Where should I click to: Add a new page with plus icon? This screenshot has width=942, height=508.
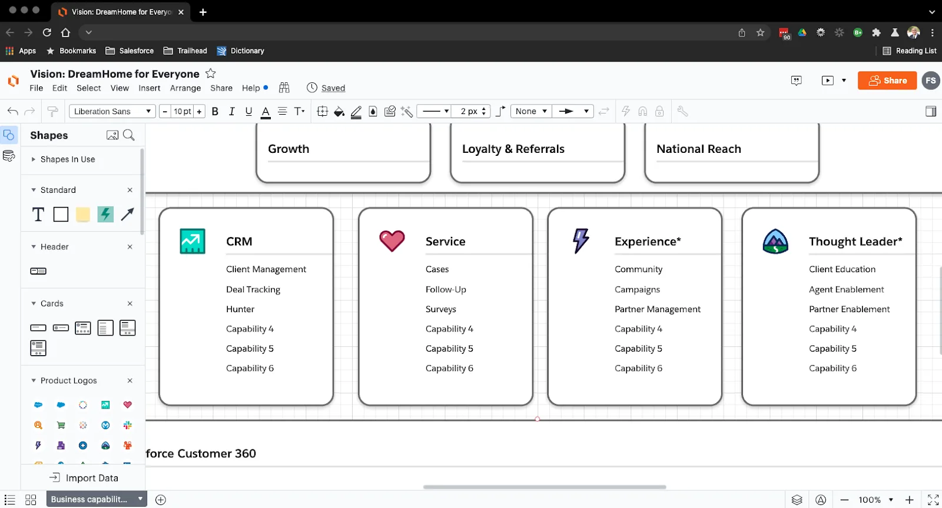(x=161, y=500)
